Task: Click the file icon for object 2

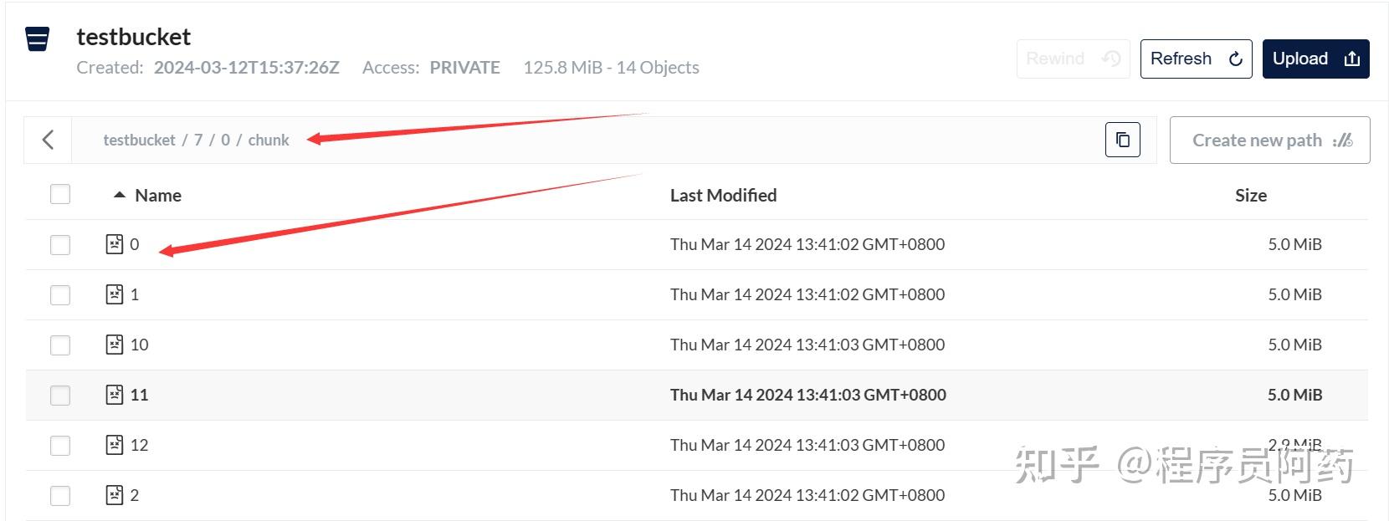Action: coord(115,495)
